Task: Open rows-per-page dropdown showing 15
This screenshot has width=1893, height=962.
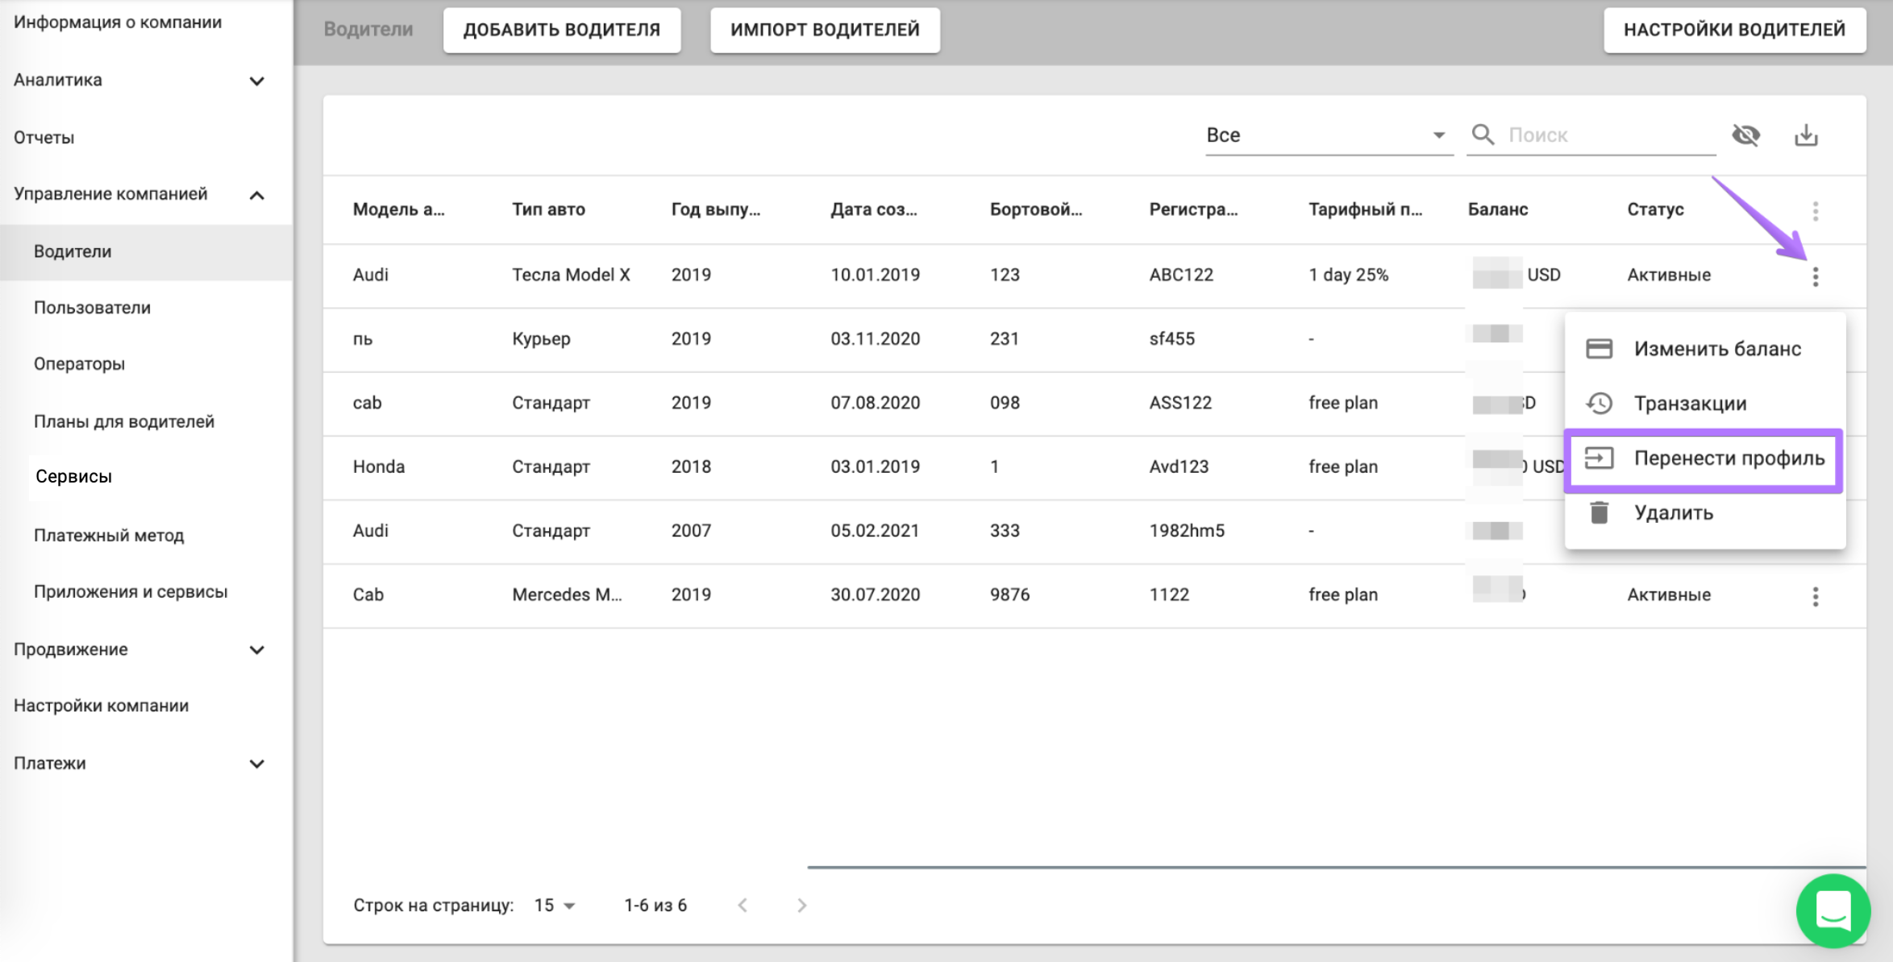Action: tap(555, 906)
